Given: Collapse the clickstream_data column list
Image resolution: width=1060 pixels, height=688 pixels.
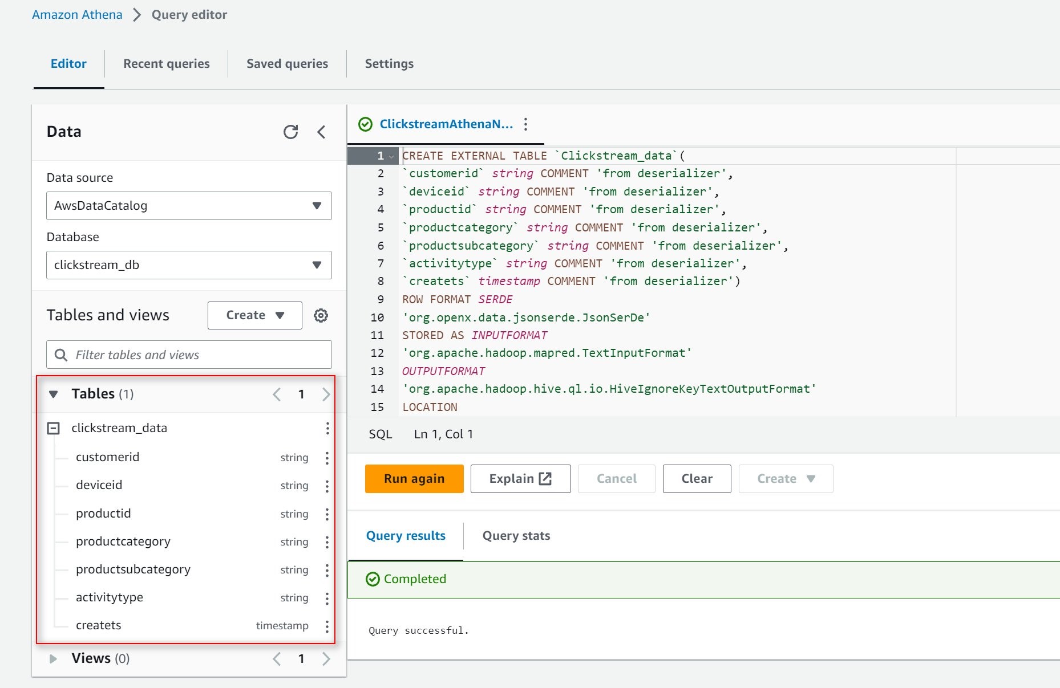Looking at the screenshot, I should tap(54, 428).
